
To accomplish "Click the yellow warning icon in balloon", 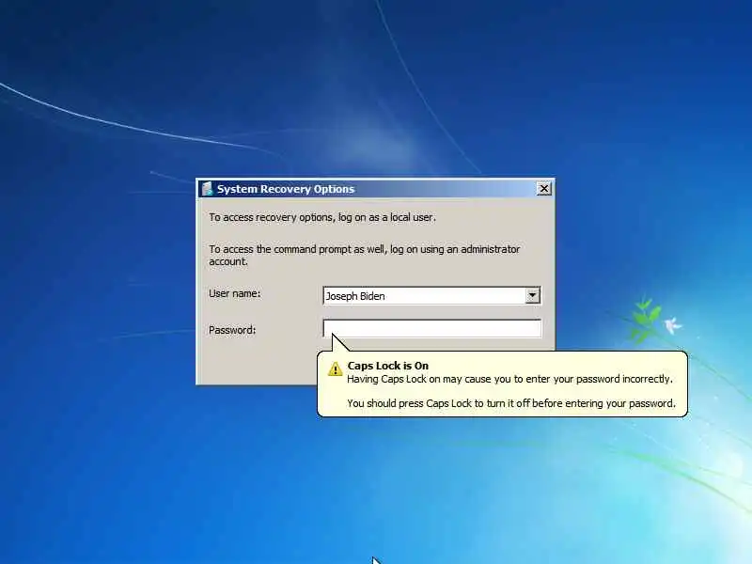I will click(x=335, y=368).
